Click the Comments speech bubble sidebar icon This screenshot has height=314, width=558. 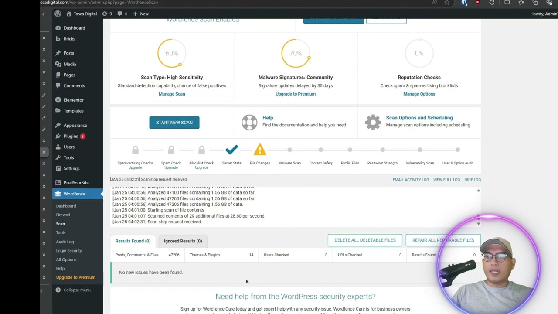click(x=58, y=86)
